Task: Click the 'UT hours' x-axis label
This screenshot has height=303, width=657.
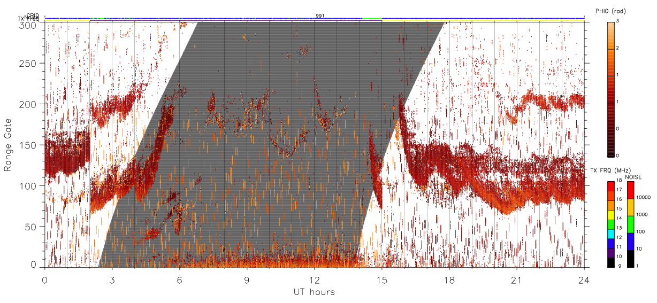Action: tap(314, 292)
